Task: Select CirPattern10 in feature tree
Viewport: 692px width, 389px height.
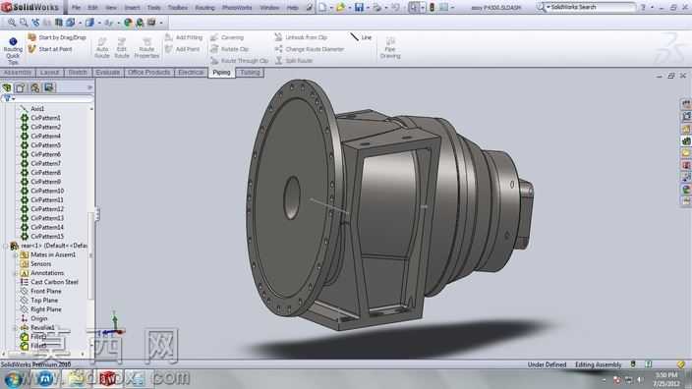Action: click(x=47, y=191)
